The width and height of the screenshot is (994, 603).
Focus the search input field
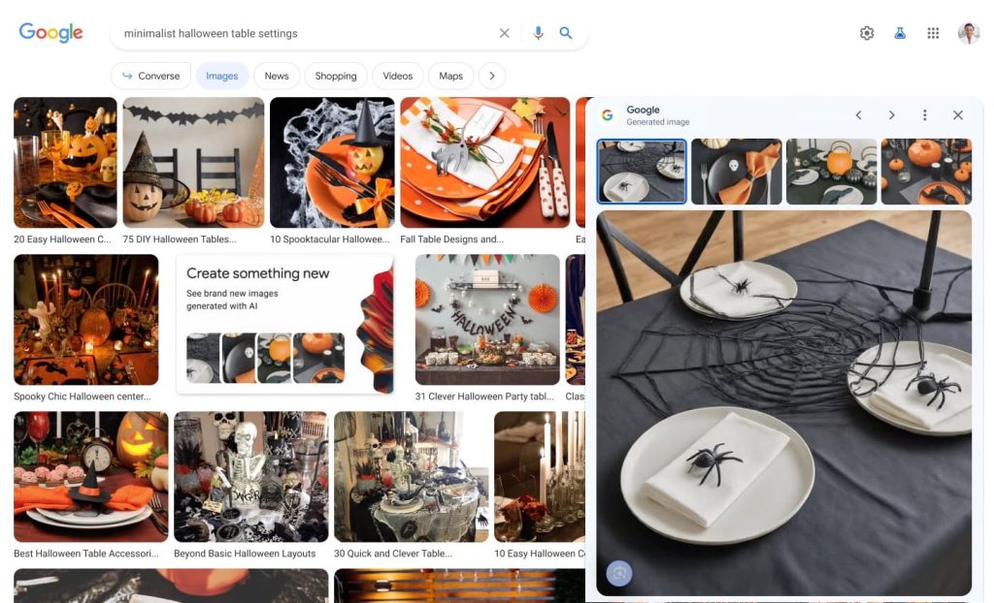tap(304, 33)
